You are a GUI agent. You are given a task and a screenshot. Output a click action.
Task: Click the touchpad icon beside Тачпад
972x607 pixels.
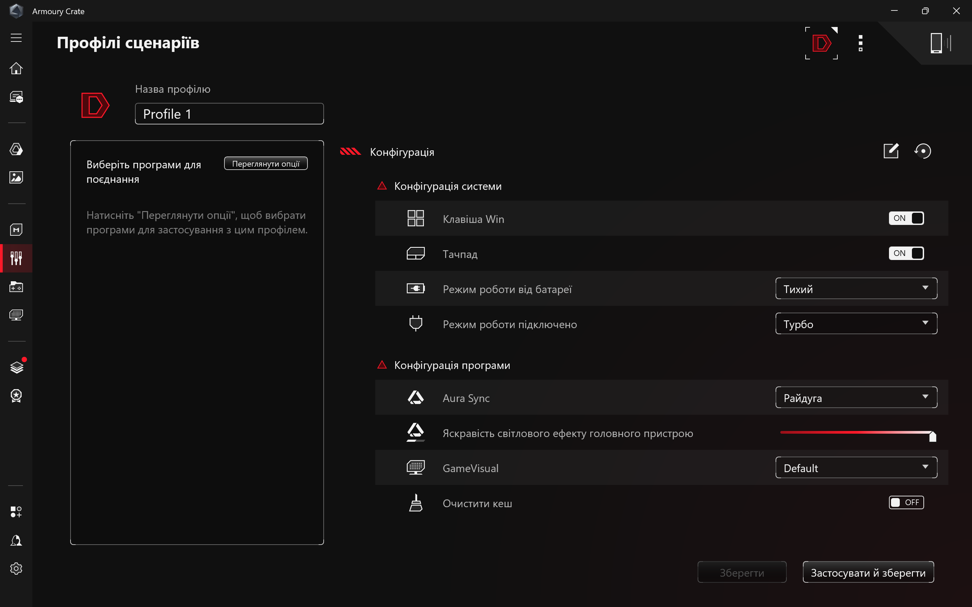coord(416,253)
